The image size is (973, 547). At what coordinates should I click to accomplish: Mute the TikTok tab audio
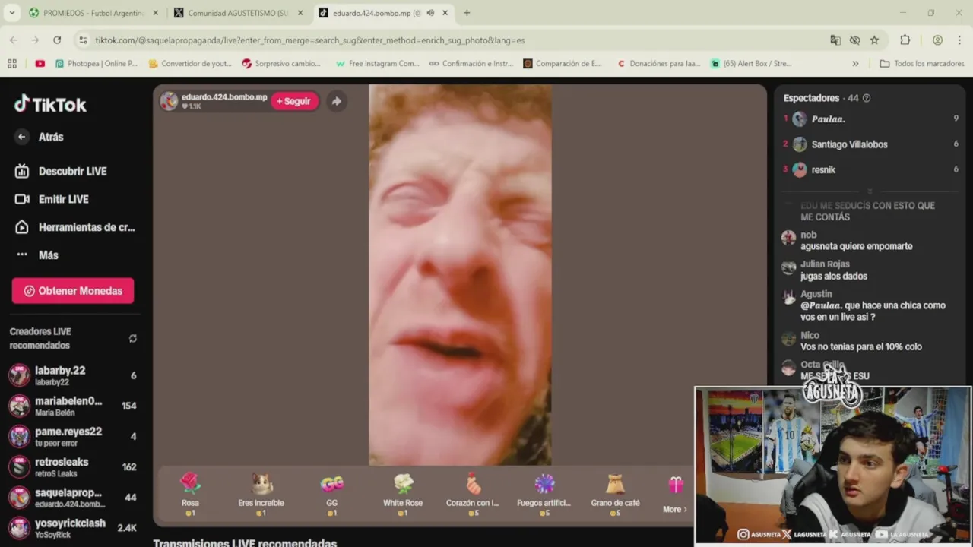(430, 13)
